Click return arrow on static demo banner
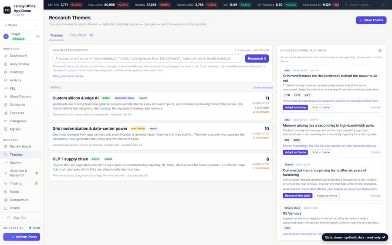This screenshot has height=245, width=392. (x=384, y=237)
